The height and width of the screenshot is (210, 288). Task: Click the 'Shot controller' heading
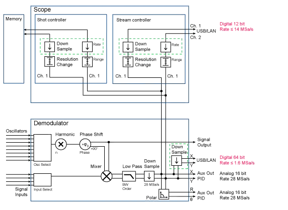[x=52, y=20]
